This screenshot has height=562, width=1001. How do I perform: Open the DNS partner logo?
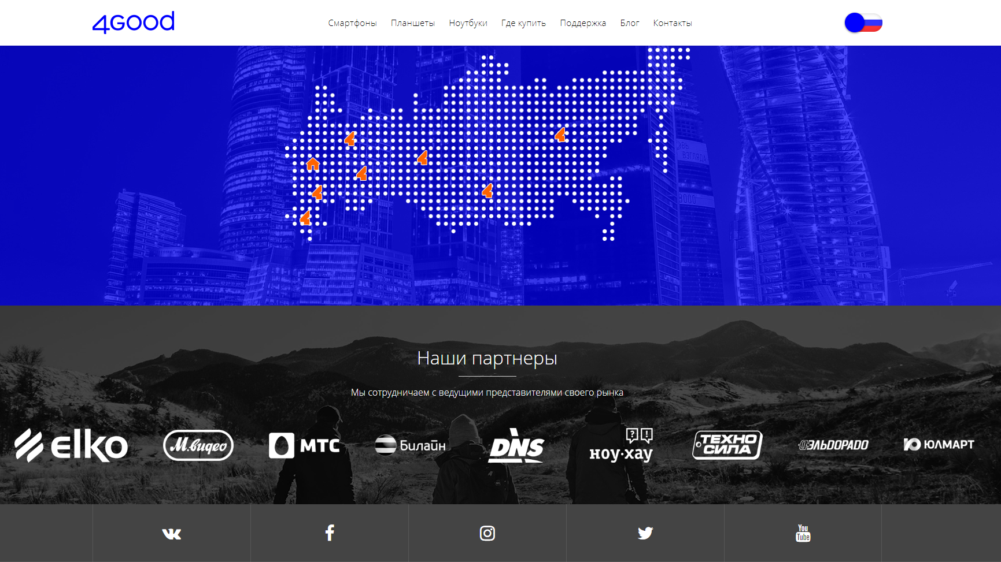tap(516, 446)
